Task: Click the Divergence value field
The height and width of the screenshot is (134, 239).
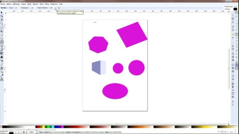Action: coord(33,8)
